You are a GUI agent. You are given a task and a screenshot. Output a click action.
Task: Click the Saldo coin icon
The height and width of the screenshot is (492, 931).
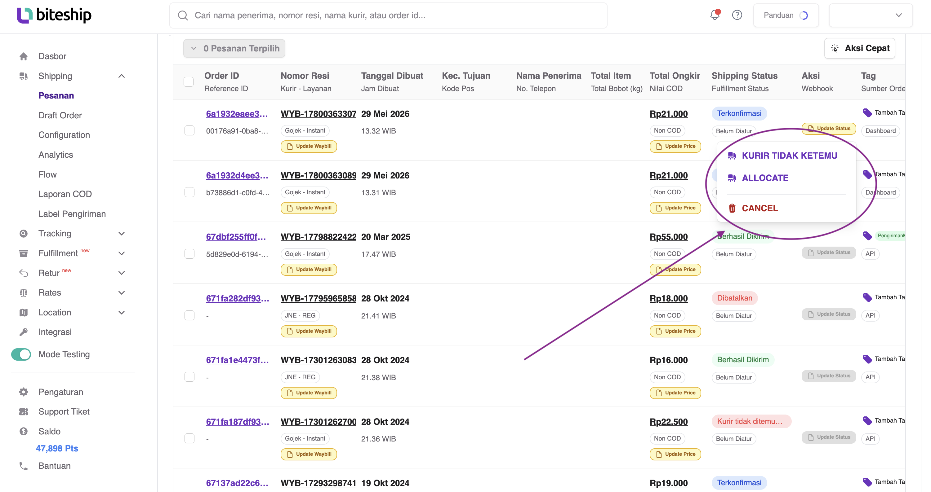click(24, 431)
